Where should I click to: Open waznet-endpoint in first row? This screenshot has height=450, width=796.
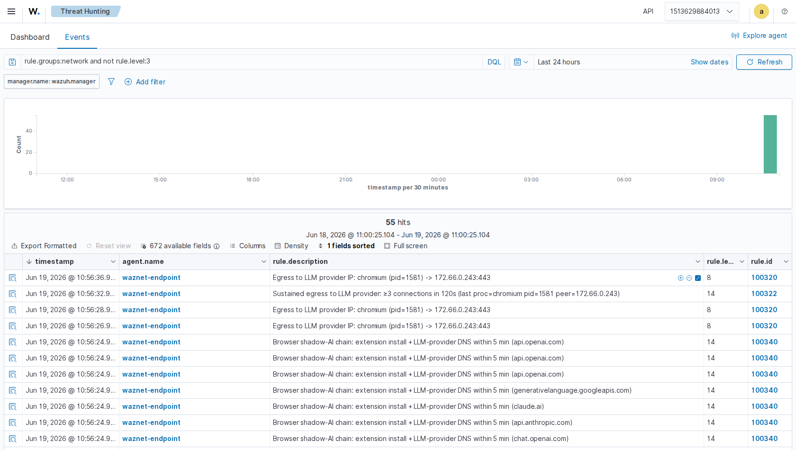[x=151, y=278]
